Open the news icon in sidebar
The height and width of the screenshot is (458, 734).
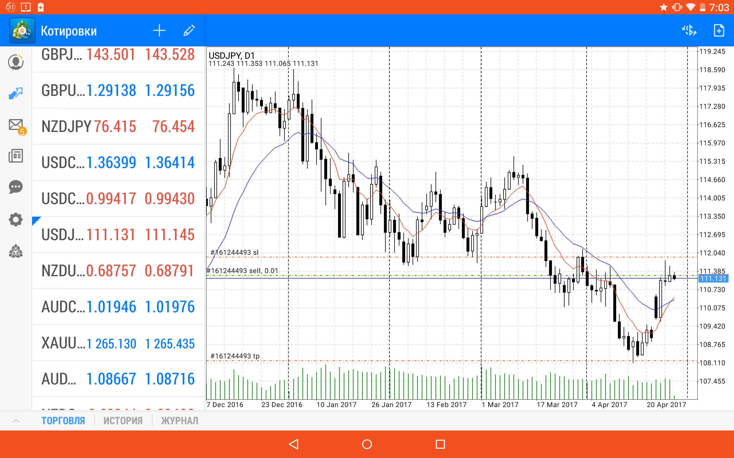tap(16, 156)
